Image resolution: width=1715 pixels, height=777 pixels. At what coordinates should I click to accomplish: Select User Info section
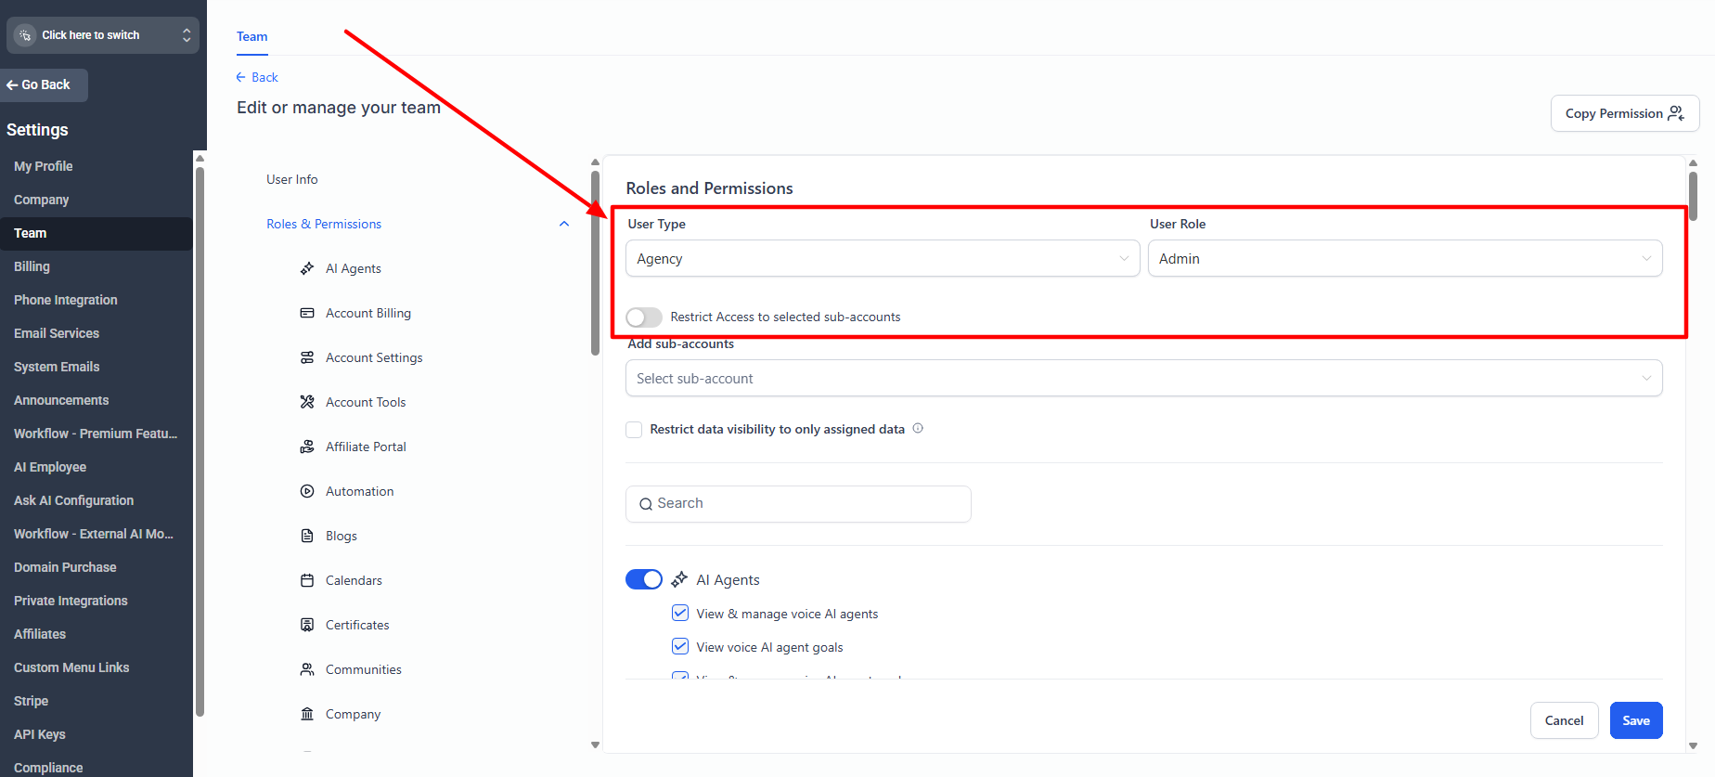click(x=292, y=179)
